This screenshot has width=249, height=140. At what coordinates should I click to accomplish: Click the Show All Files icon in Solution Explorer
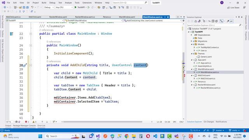216,21
